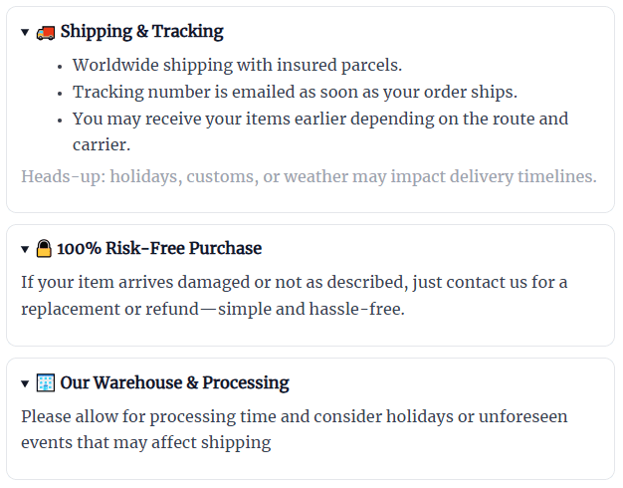Click the bullet dot before 'Worldwide shipping'
The width and height of the screenshot is (623, 488).
pyautogui.click(x=60, y=66)
